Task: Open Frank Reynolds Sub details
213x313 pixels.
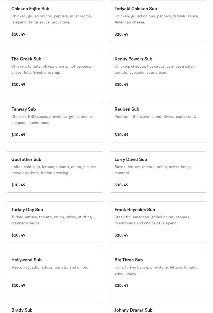Action: point(158,222)
